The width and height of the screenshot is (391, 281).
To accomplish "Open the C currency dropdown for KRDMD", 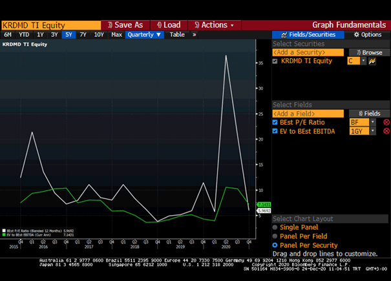I will click(363, 61).
